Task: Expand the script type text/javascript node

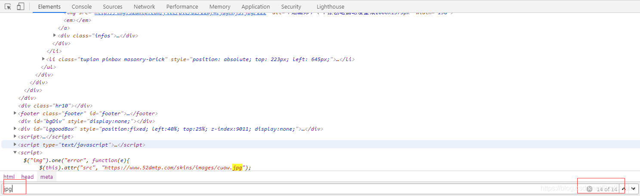Action: 15,144
